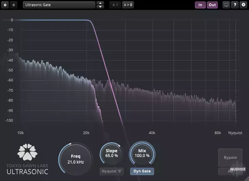Click the monitor display icon
249x181 pixels.
tap(226, 5)
